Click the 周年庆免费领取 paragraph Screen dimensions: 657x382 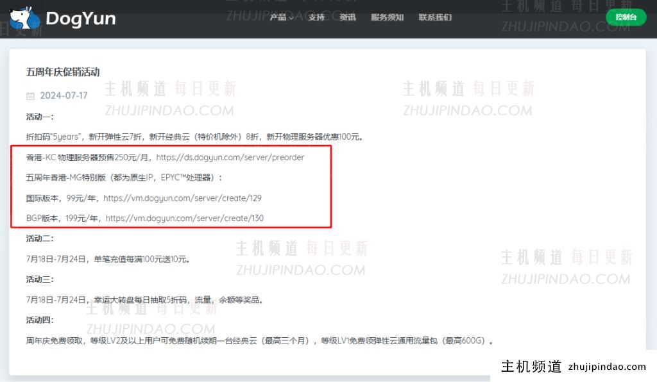259,340
